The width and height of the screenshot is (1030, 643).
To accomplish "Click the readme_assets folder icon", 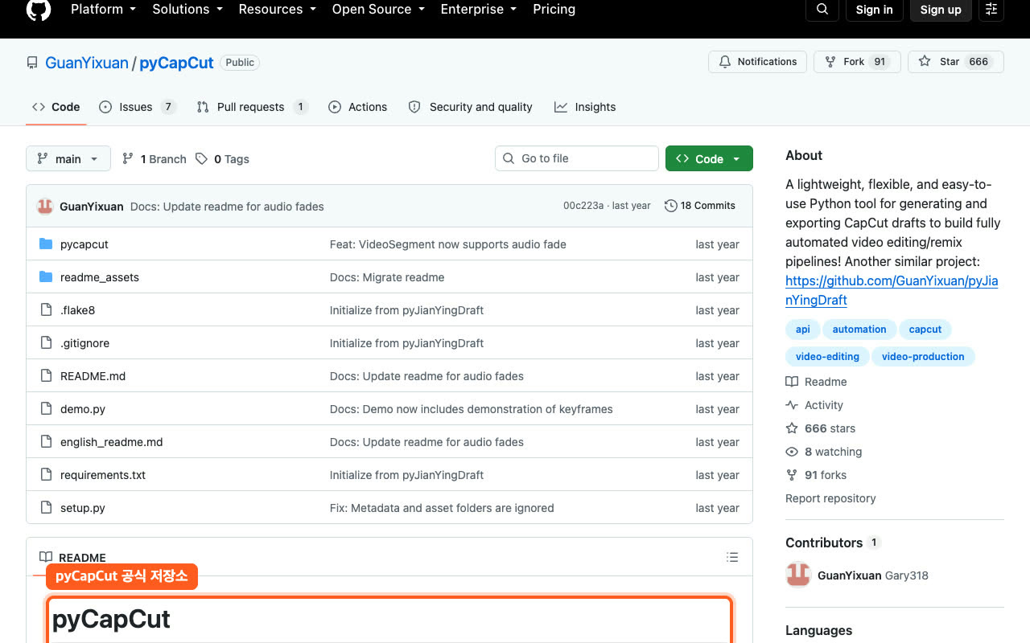I will click(x=46, y=277).
